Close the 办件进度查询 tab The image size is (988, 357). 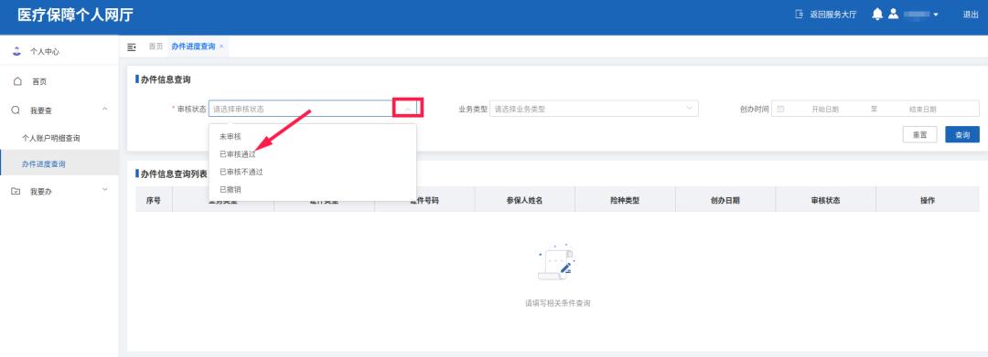[x=221, y=47]
